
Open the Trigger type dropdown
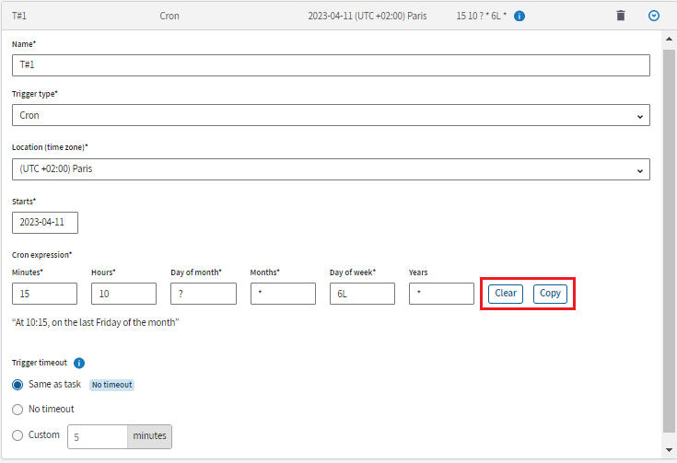tap(331, 115)
